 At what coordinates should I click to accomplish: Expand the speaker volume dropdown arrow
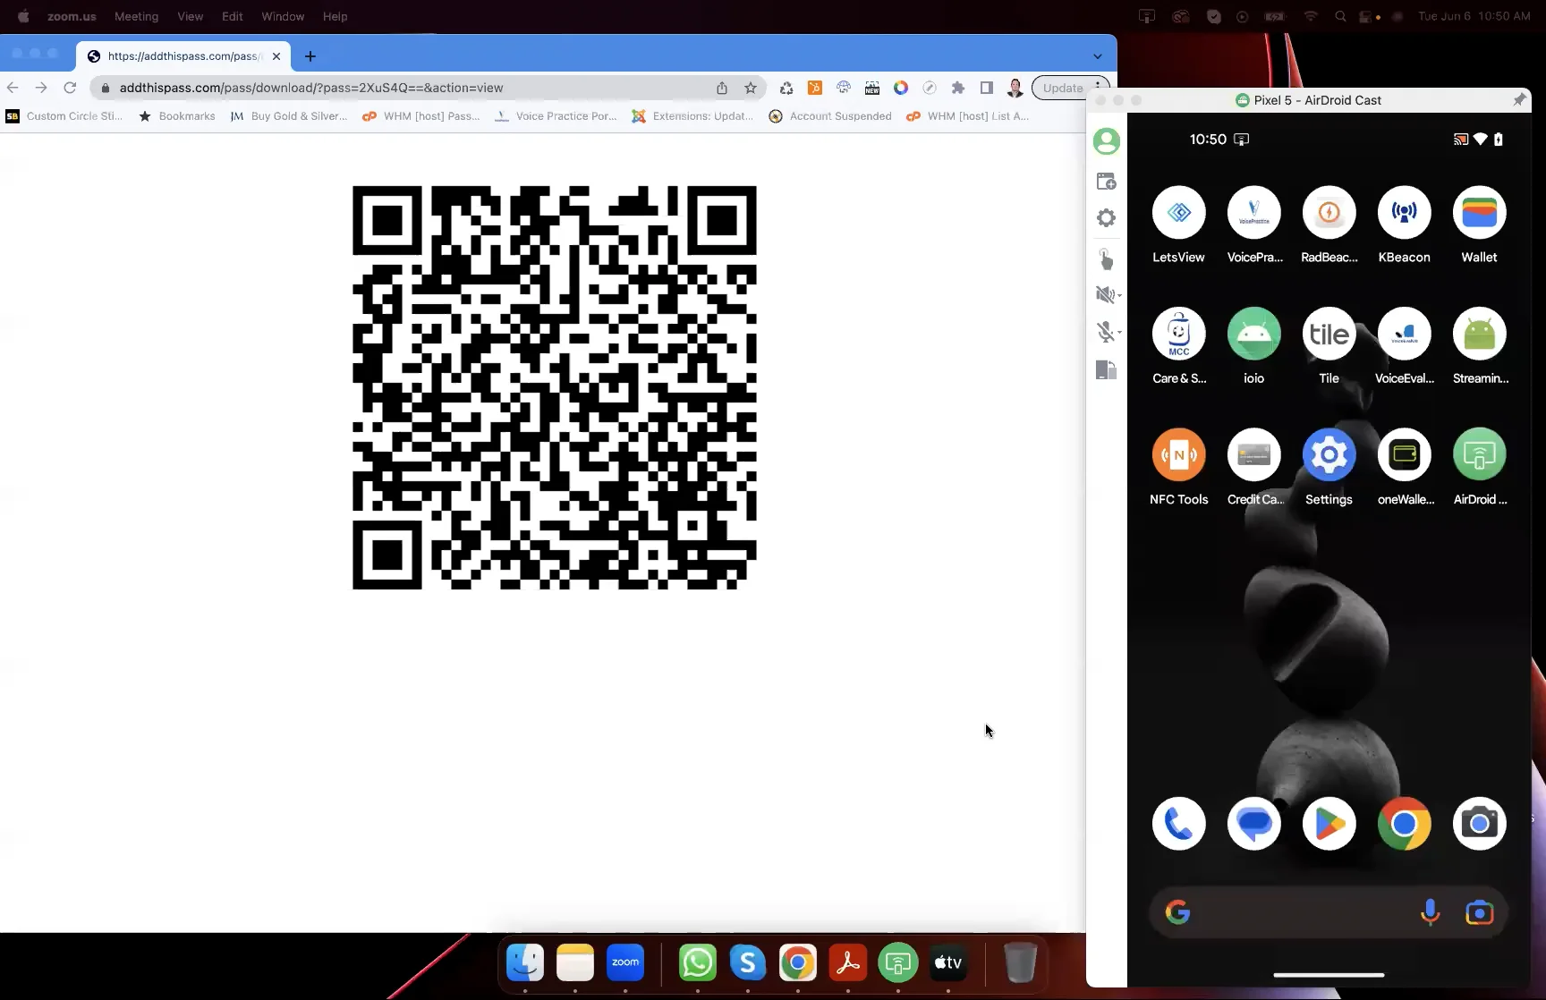(x=1118, y=294)
